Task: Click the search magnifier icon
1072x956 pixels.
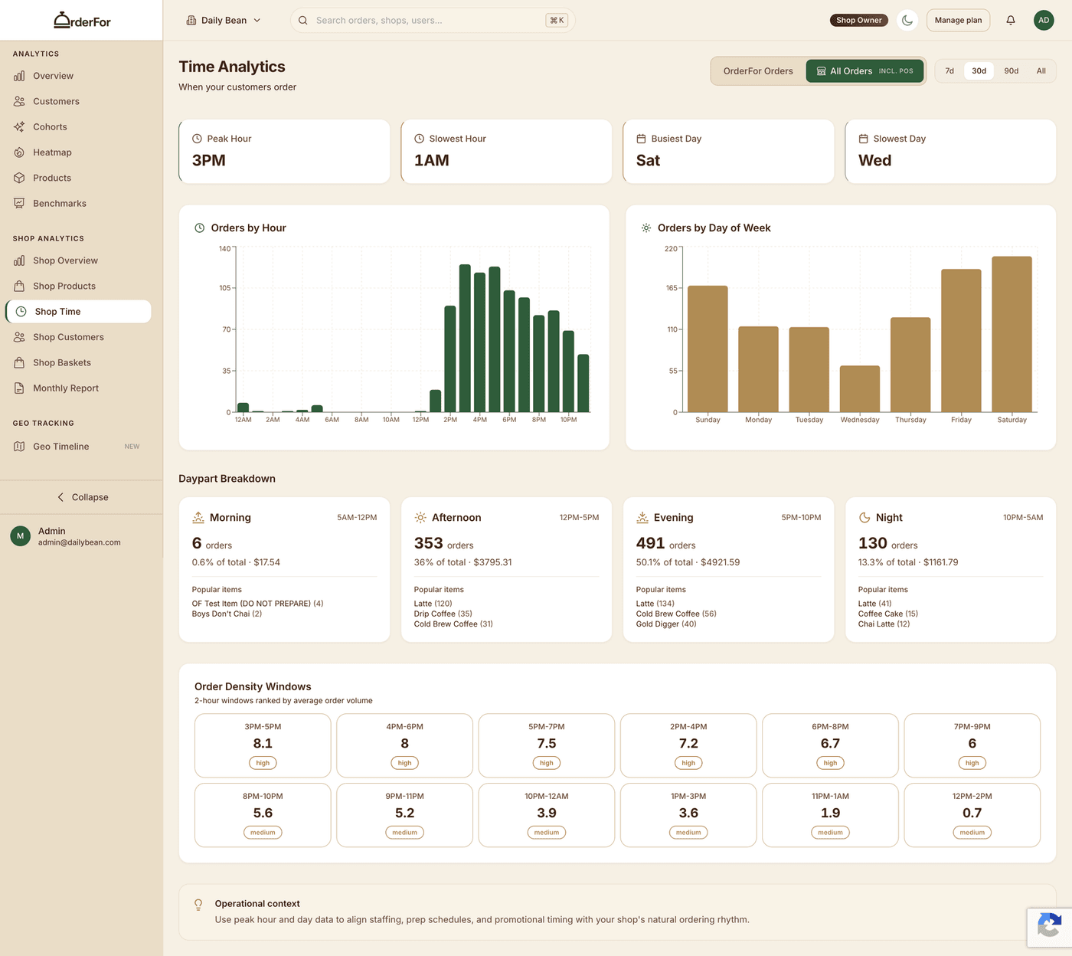Action: (303, 21)
